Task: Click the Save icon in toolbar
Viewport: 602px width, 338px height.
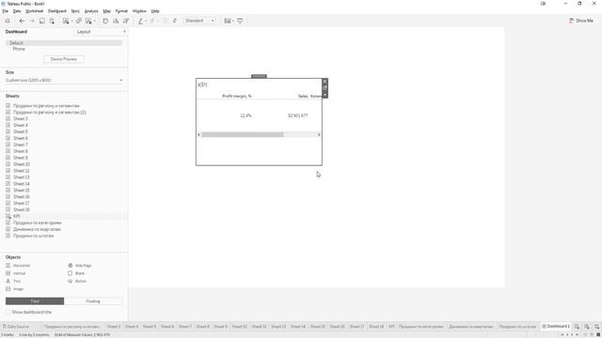Action: pyautogui.click(x=41, y=21)
